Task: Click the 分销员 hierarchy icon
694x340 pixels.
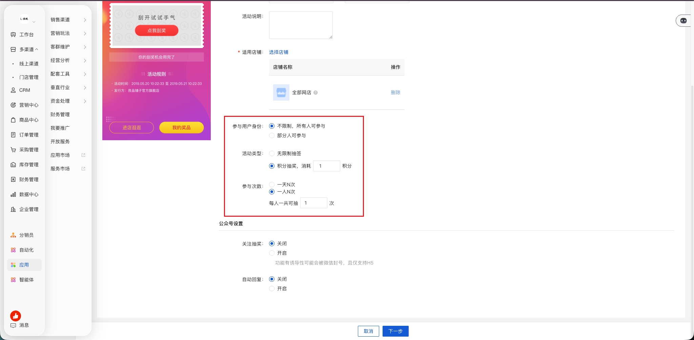Action: (x=13, y=235)
